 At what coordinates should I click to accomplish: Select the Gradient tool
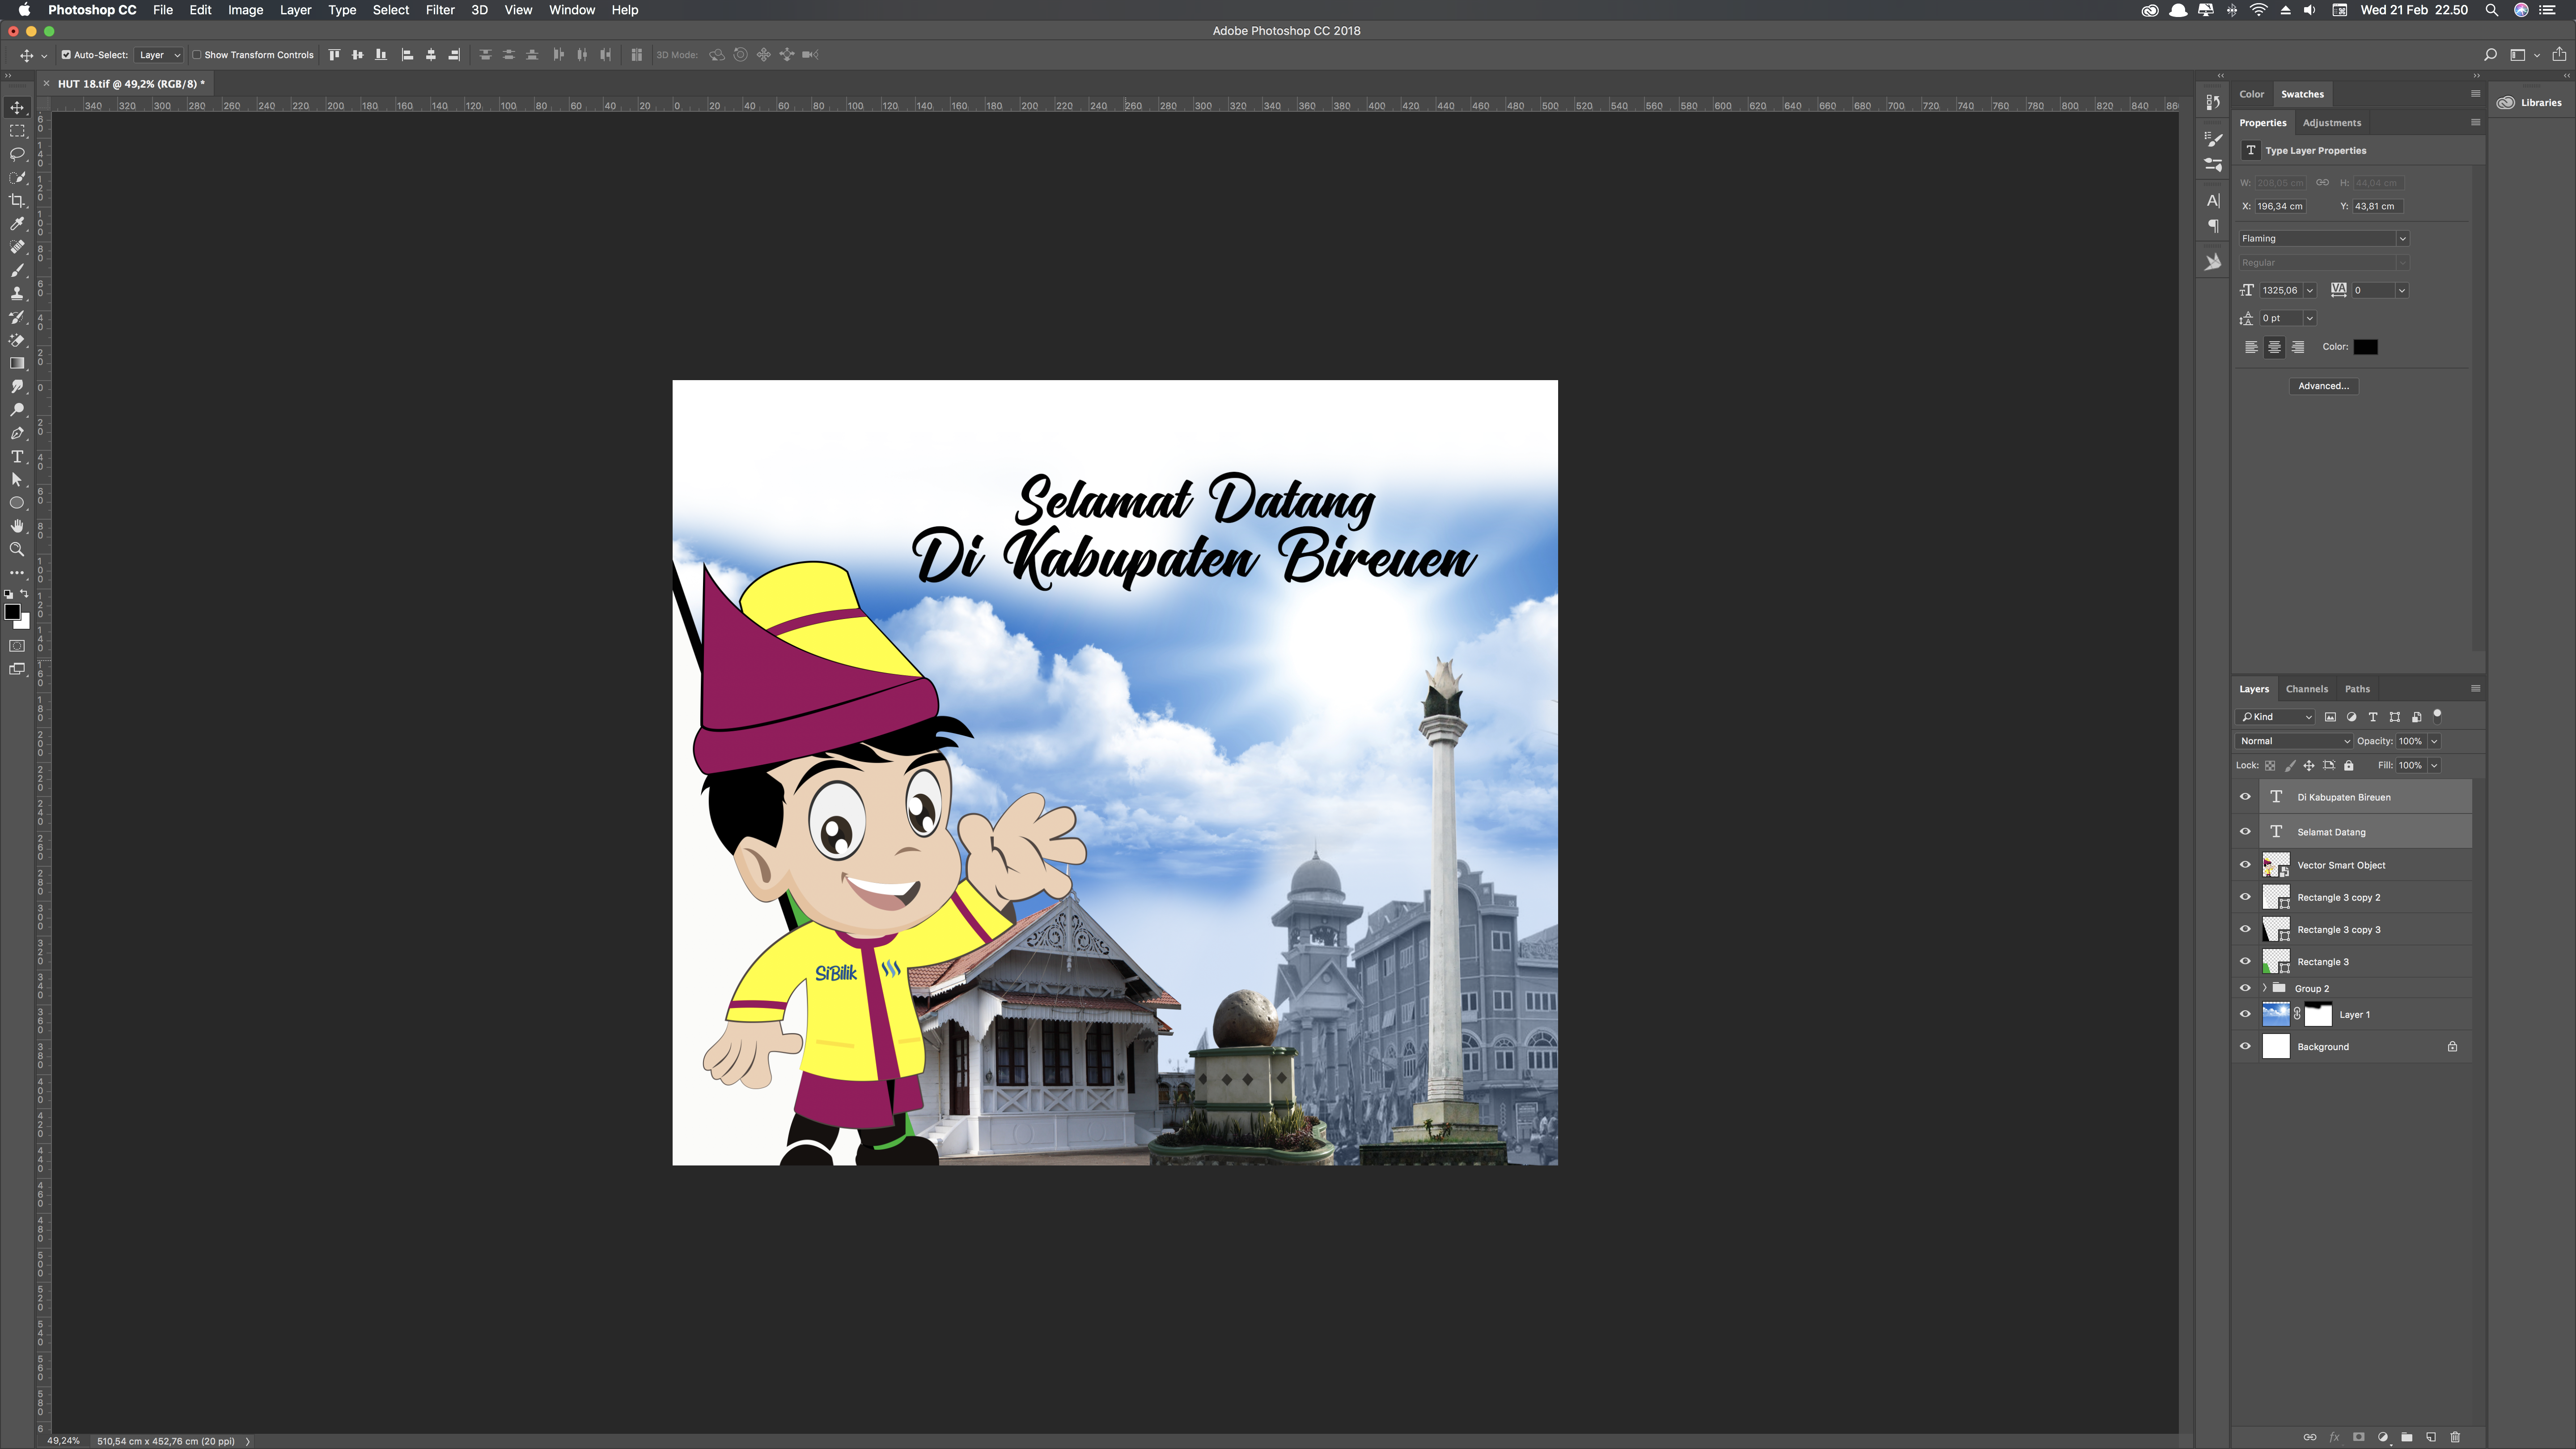[x=17, y=363]
